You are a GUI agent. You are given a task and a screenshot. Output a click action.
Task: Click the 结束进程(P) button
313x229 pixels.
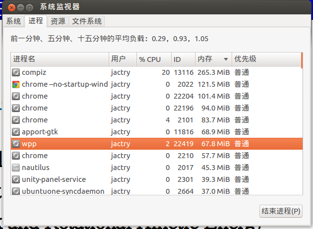pyautogui.click(x=281, y=211)
